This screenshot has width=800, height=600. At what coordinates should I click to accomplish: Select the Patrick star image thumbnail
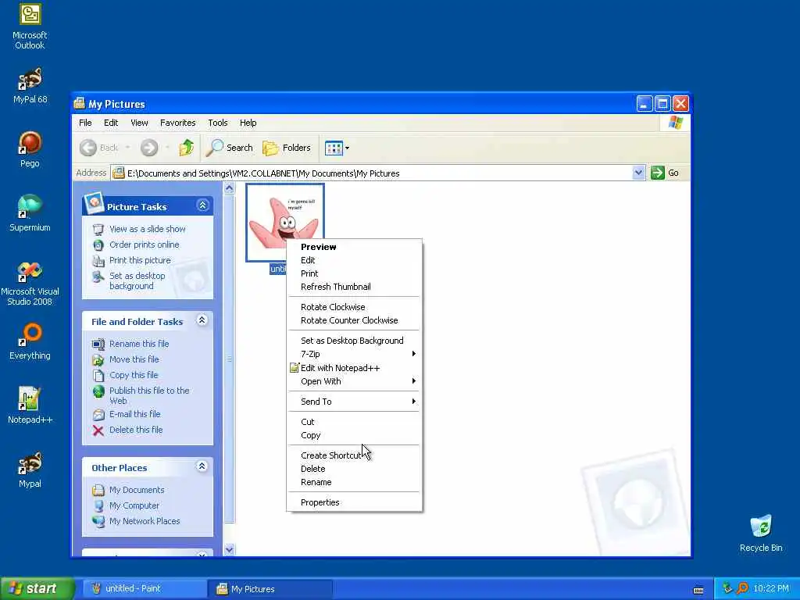click(284, 223)
